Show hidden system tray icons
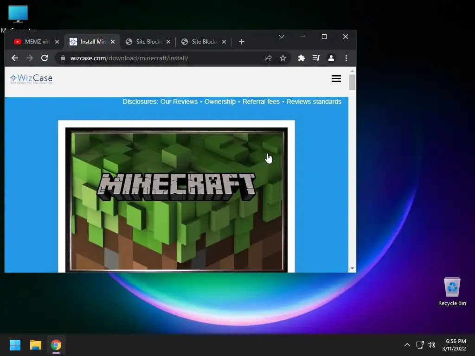The width and height of the screenshot is (475, 356). click(407, 345)
